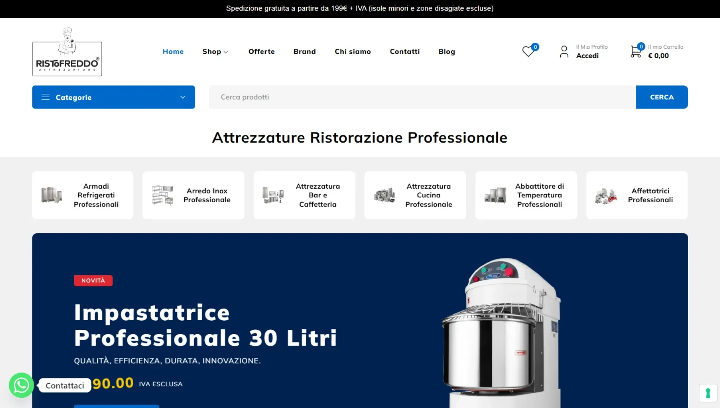Click the user profile icon
The image size is (720, 408).
click(x=564, y=52)
